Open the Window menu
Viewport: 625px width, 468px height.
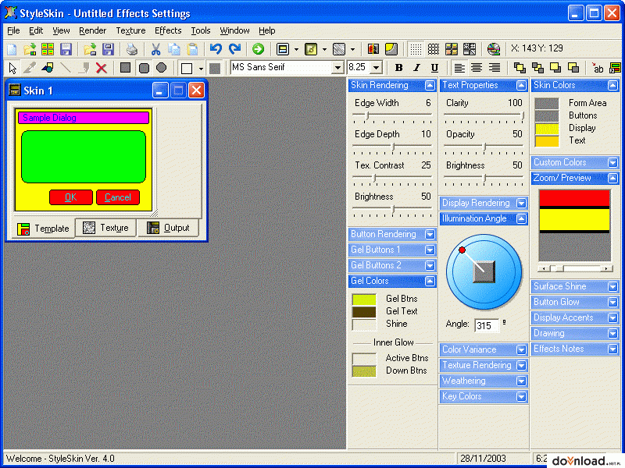(234, 30)
